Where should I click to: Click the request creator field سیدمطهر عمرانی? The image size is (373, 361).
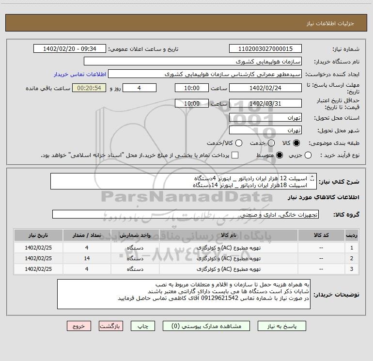(x=205, y=74)
